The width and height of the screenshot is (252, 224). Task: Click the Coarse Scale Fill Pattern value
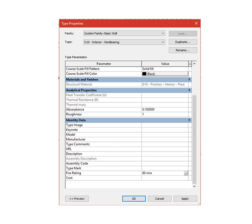(165, 69)
